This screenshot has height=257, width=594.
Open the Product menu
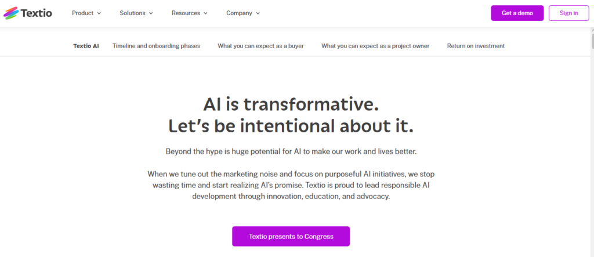pos(86,13)
